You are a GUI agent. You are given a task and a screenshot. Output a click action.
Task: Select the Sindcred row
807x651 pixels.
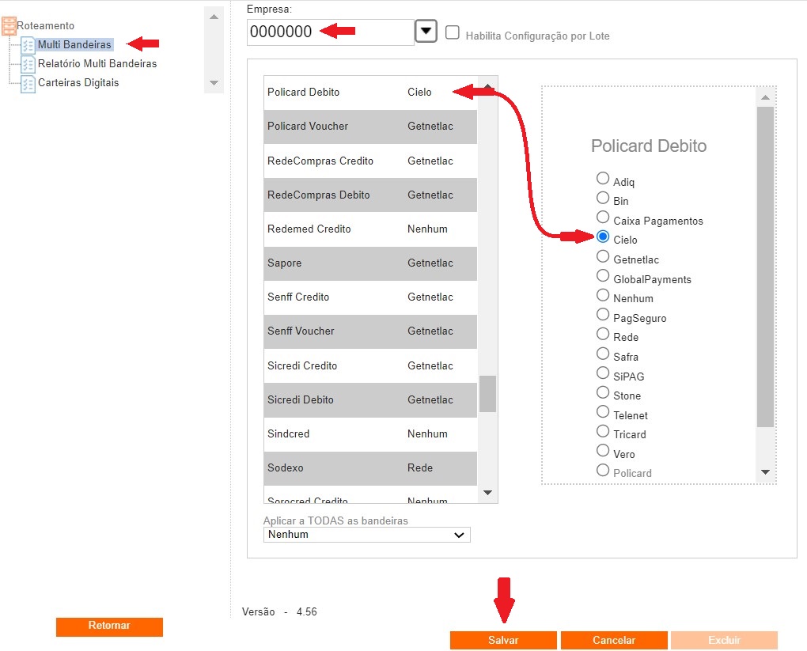click(x=370, y=434)
